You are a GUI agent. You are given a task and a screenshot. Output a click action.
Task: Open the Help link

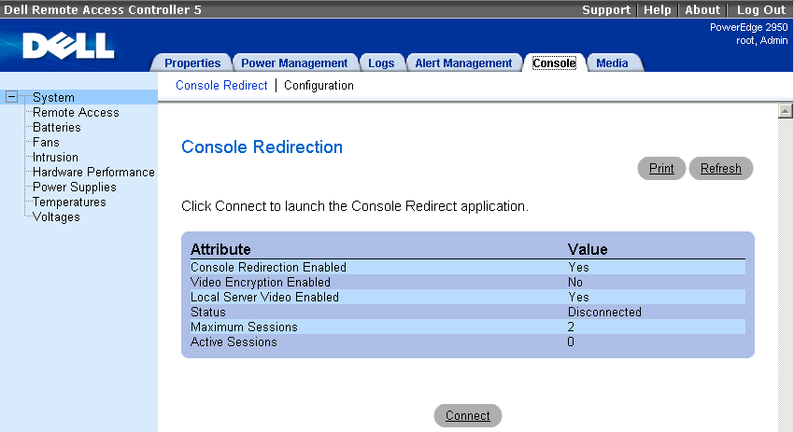point(657,9)
